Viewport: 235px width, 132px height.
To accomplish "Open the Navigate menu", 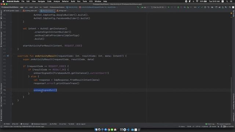I will click(41, 1).
